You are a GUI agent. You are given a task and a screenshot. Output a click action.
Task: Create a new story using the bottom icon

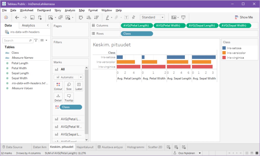pyautogui.click(x=184, y=147)
